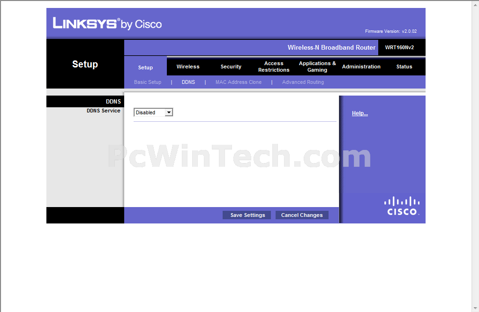
Task: Click the large Setup heading on the left
Action: click(85, 64)
